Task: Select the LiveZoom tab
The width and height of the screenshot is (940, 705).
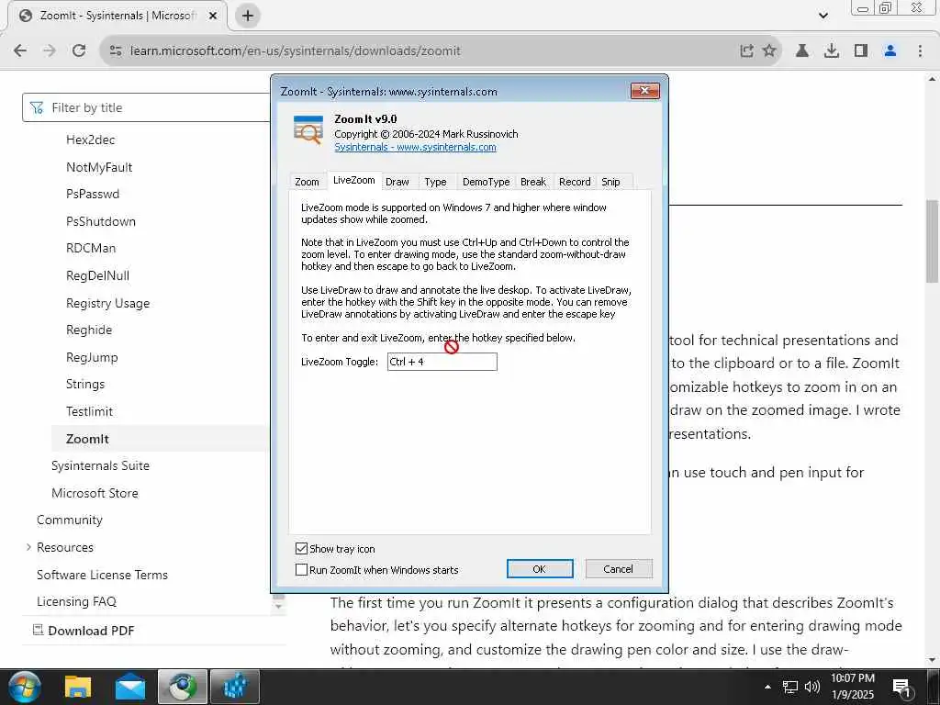Action: pos(353,181)
